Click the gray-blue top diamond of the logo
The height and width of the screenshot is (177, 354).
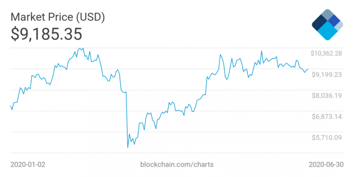pos(327,15)
